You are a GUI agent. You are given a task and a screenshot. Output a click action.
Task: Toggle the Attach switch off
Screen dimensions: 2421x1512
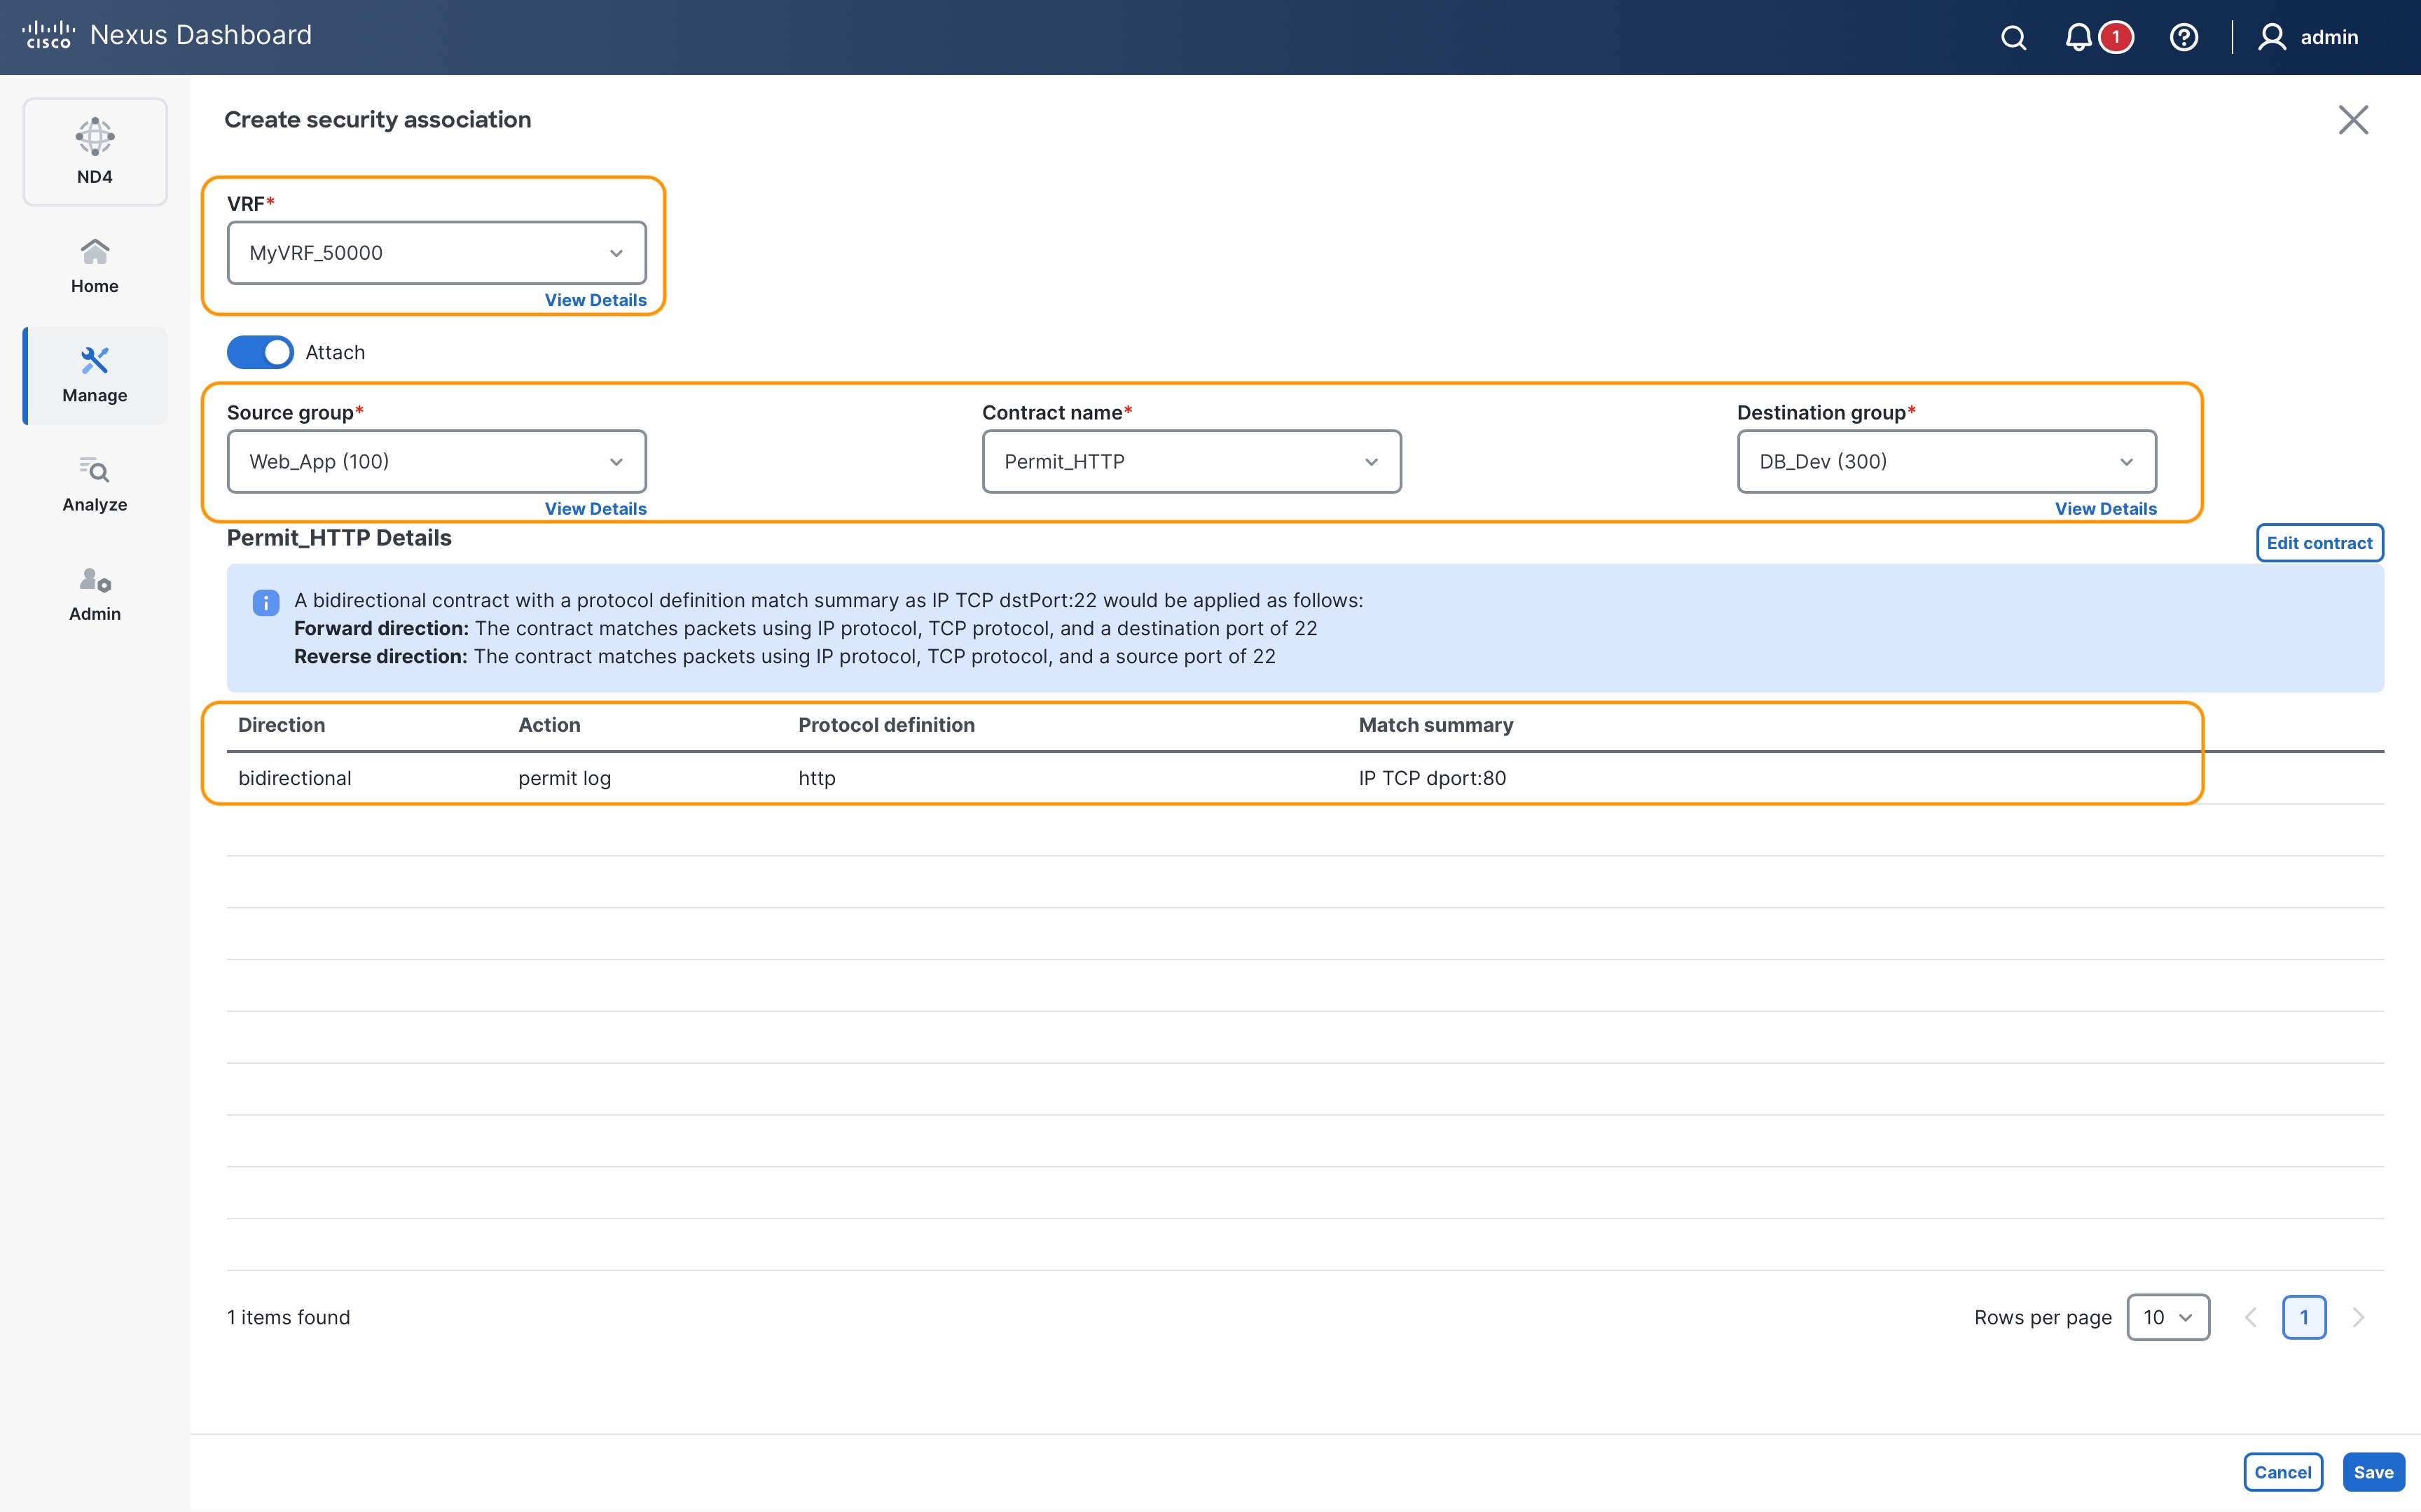click(x=260, y=352)
